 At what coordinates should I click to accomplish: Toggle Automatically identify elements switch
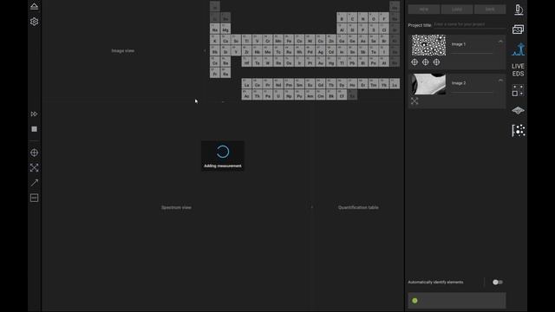[497, 283]
